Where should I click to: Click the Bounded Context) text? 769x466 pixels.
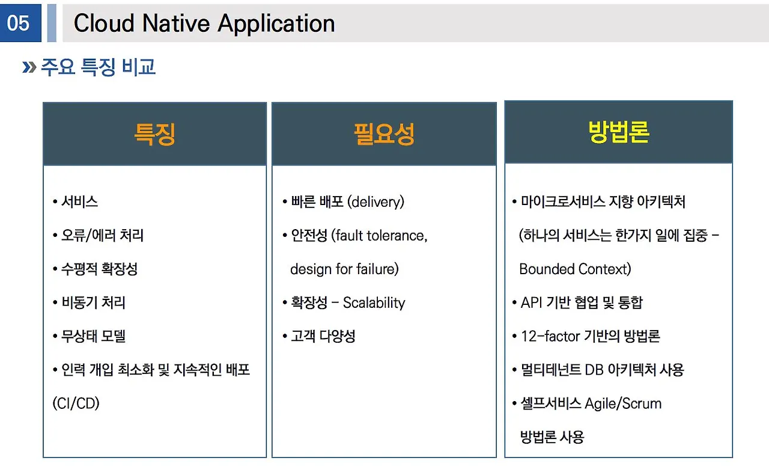[x=576, y=269]
